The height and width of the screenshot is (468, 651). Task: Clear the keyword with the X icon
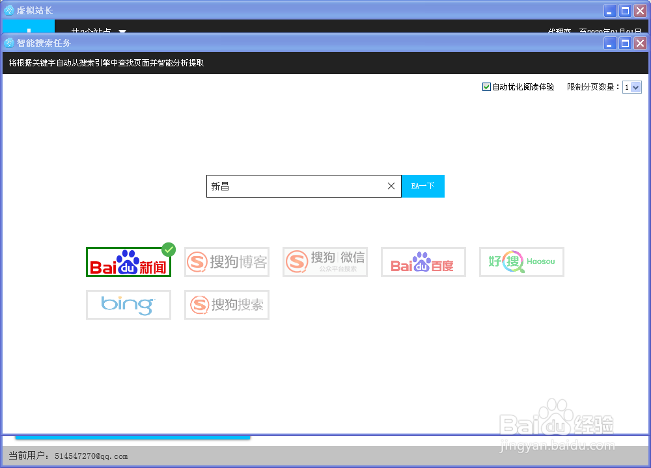coord(391,186)
